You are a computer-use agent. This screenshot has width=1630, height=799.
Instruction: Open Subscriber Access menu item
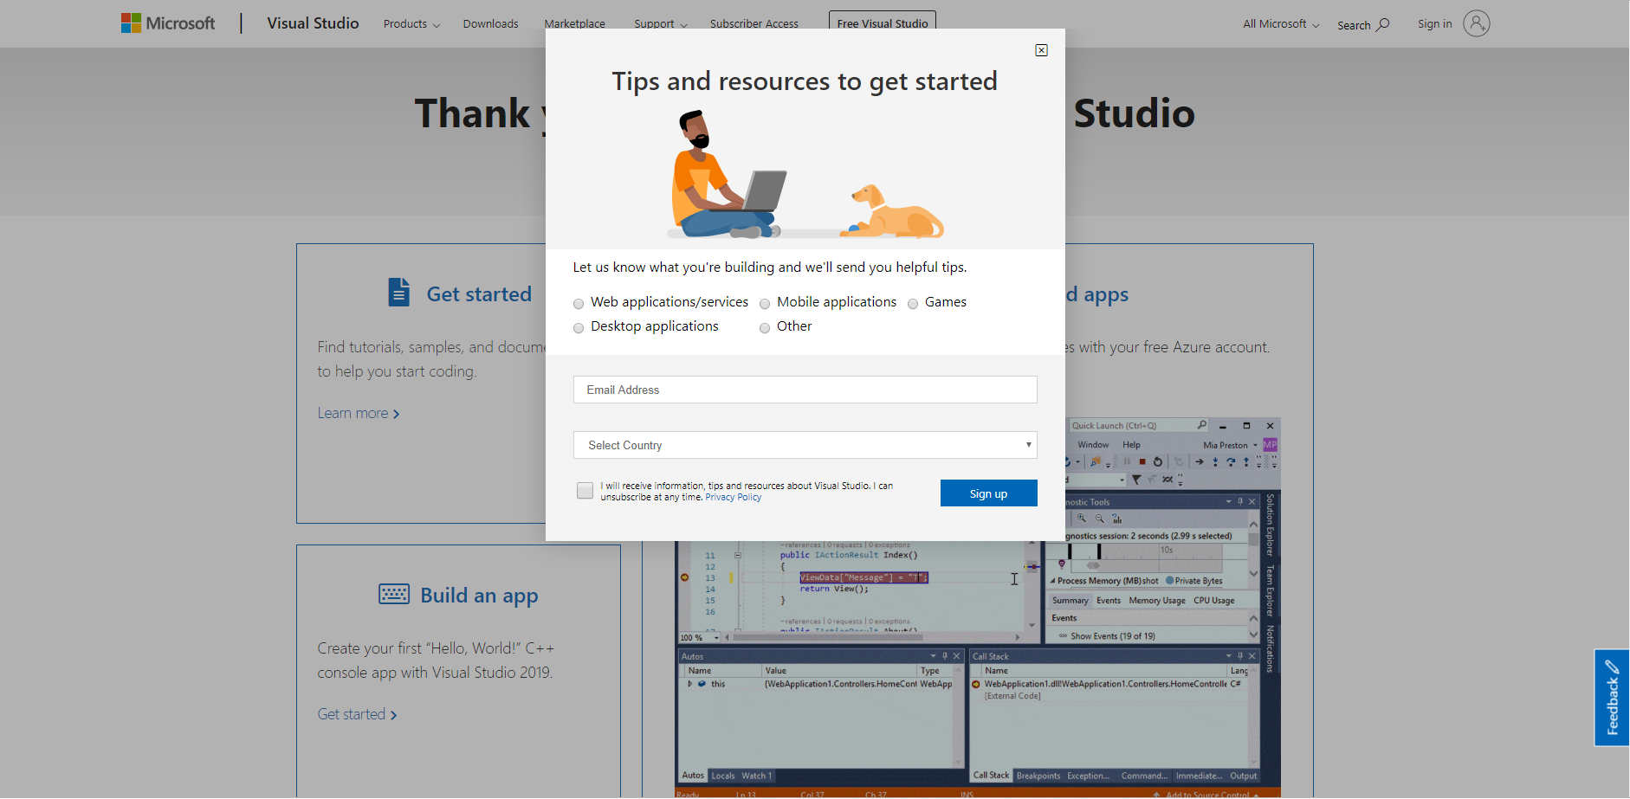(754, 24)
